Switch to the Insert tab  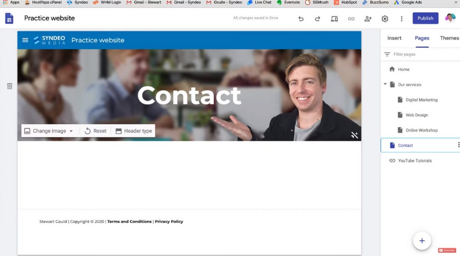[394, 38]
